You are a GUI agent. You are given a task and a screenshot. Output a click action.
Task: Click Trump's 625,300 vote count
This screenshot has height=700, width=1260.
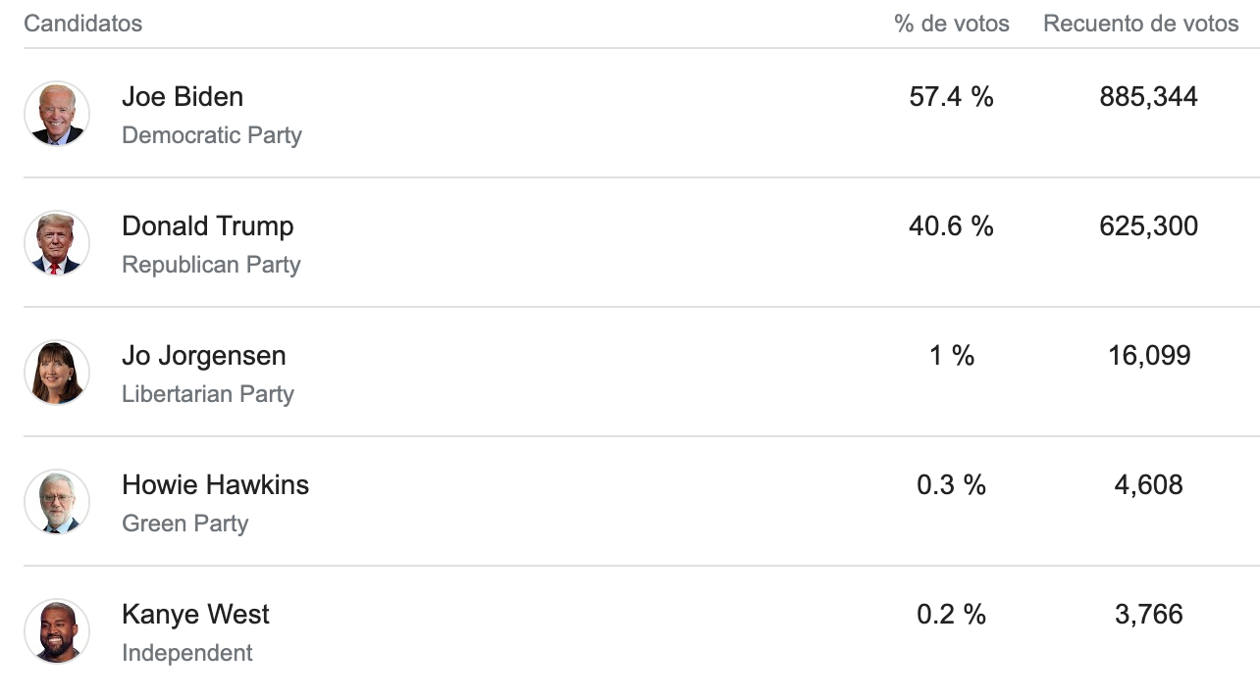click(x=1148, y=226)
